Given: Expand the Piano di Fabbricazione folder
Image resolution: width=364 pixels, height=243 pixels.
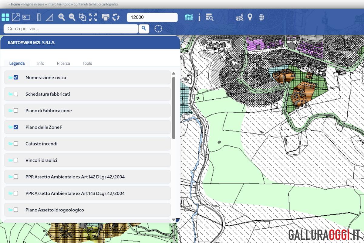Looking at the screenshot, I should click(x=11, y=111).
